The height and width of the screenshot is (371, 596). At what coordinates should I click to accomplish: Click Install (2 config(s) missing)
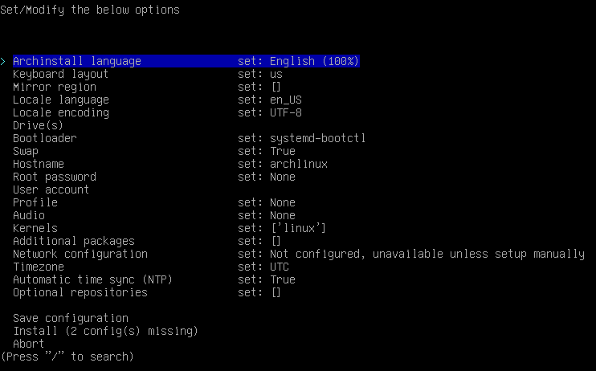105,331
